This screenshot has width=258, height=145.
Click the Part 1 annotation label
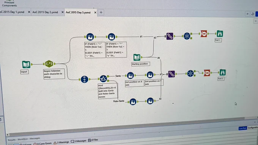point(218,40)
